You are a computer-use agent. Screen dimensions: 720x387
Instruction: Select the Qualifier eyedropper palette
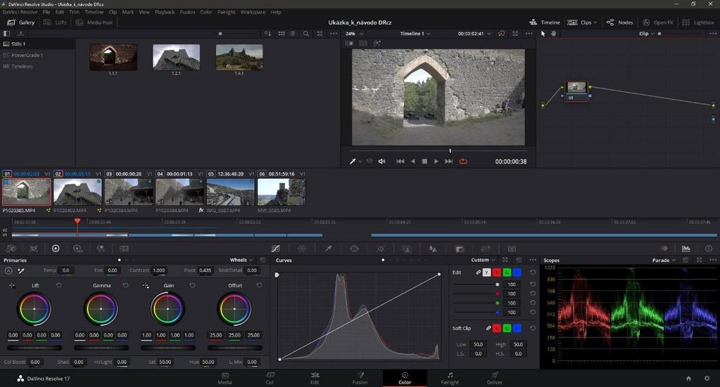[328, 249]
